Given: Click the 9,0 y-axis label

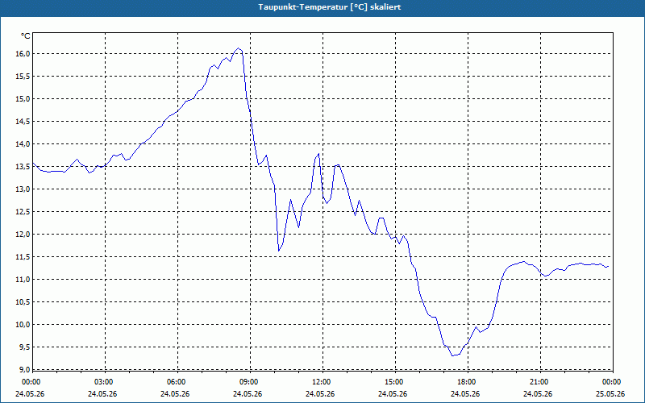Looking at the screenshot, I should click(25, 369).
